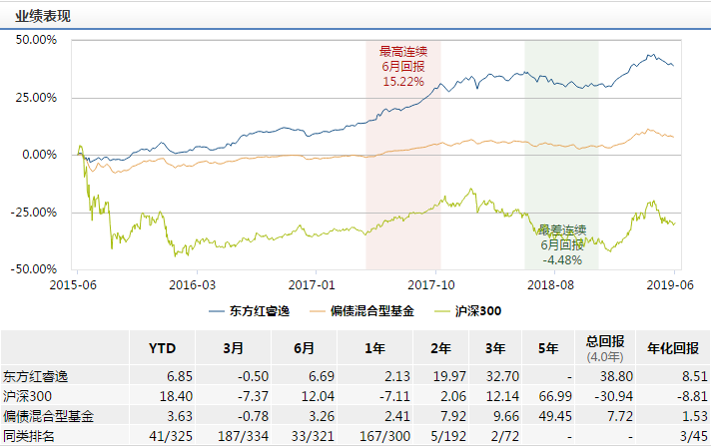Click the 偏债混合型基金 row label in table
711x446 pixels.
[x=48, y=416]
